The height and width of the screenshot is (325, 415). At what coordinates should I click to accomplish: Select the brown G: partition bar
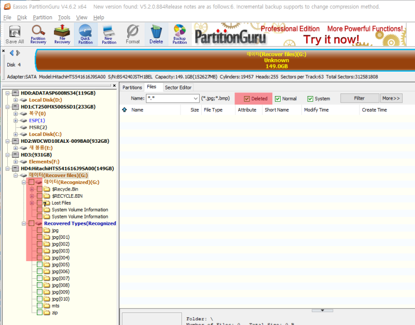click(225, 60)
